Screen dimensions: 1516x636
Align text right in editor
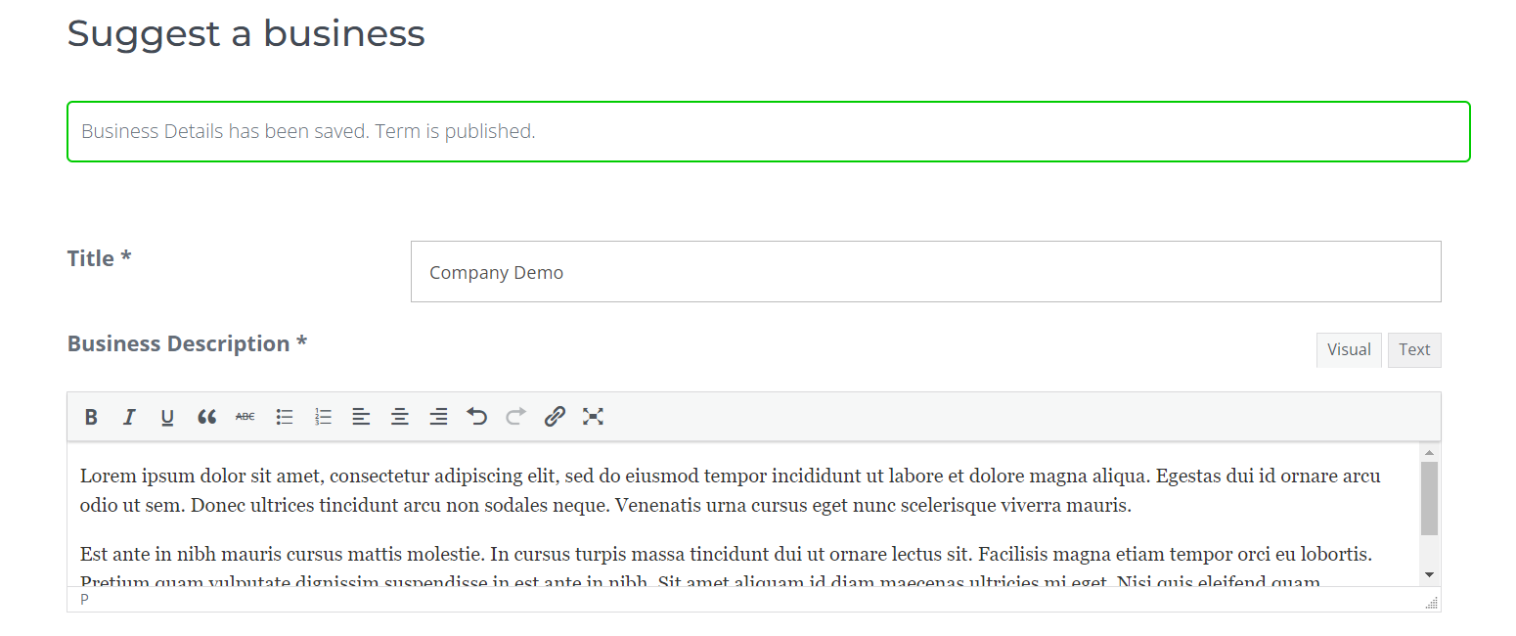point(439,417)
